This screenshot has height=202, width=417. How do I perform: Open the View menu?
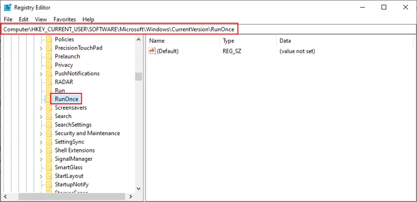(41, 19)
